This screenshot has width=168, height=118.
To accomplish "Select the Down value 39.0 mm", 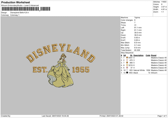I will tap(138, 35).
